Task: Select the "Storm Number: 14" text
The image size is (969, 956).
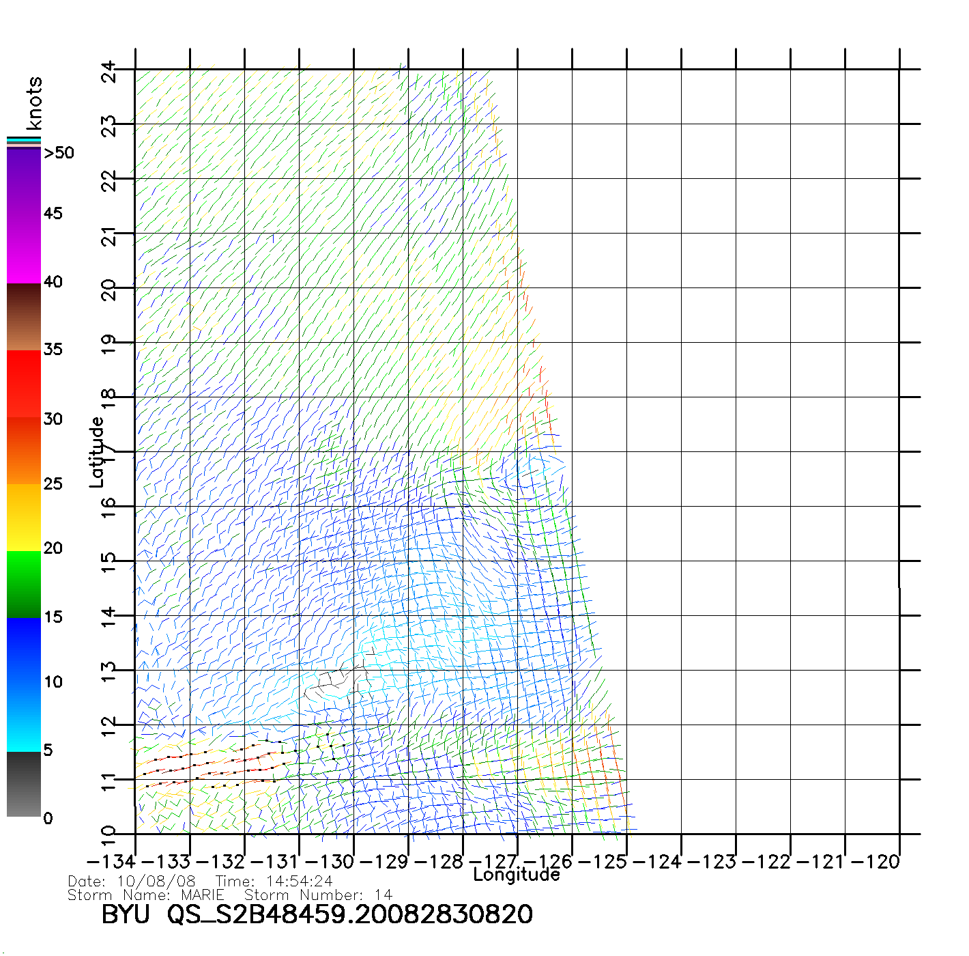Action: point(318,895)
